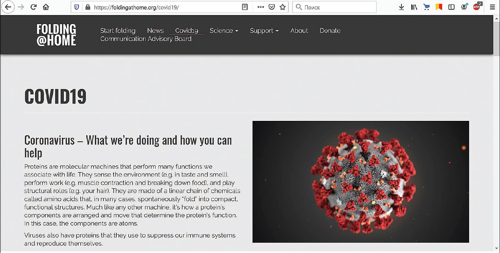Open the Communication Advisory Board link
Viewport: 500px width, 253px height.
click(146, 39)
